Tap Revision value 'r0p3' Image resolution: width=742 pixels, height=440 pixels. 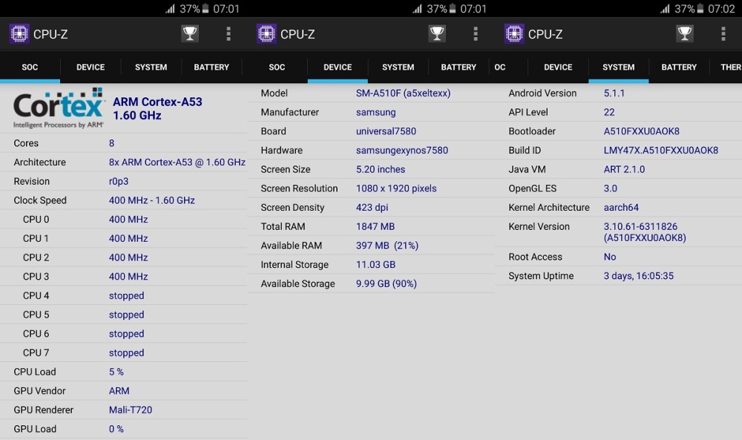click(118, 181)
